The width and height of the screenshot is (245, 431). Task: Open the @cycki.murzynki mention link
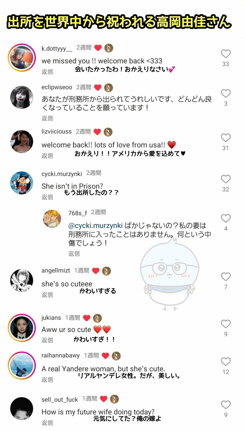point(95,226)
